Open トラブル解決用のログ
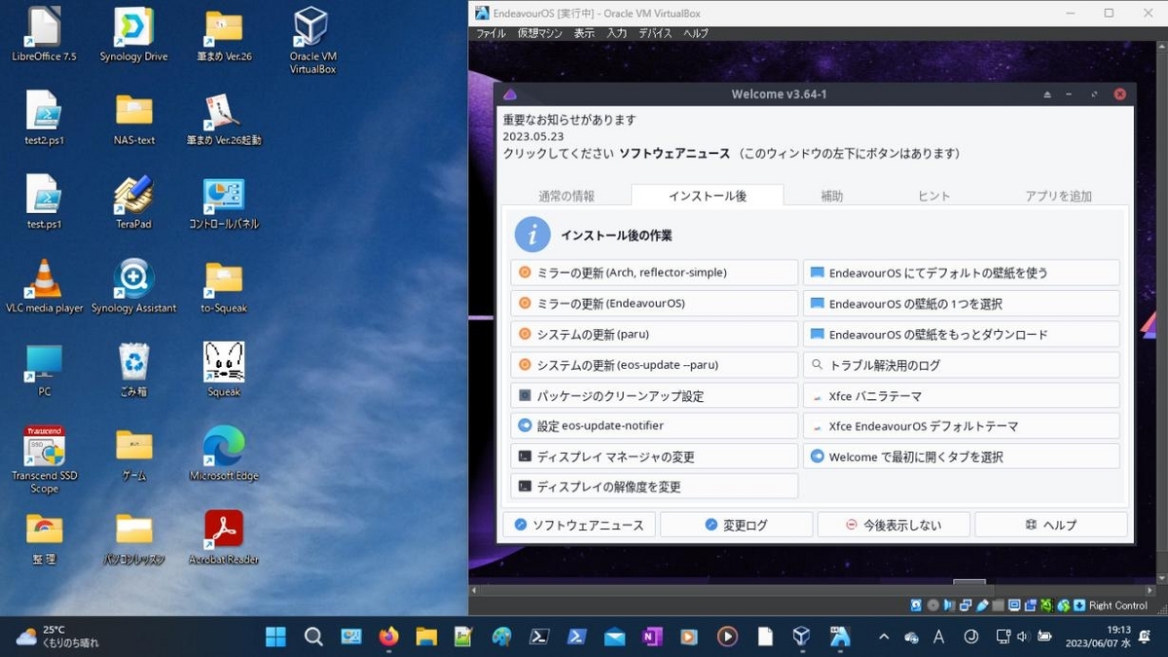The width and height of the screenshot is (1168, 657). 962,365
